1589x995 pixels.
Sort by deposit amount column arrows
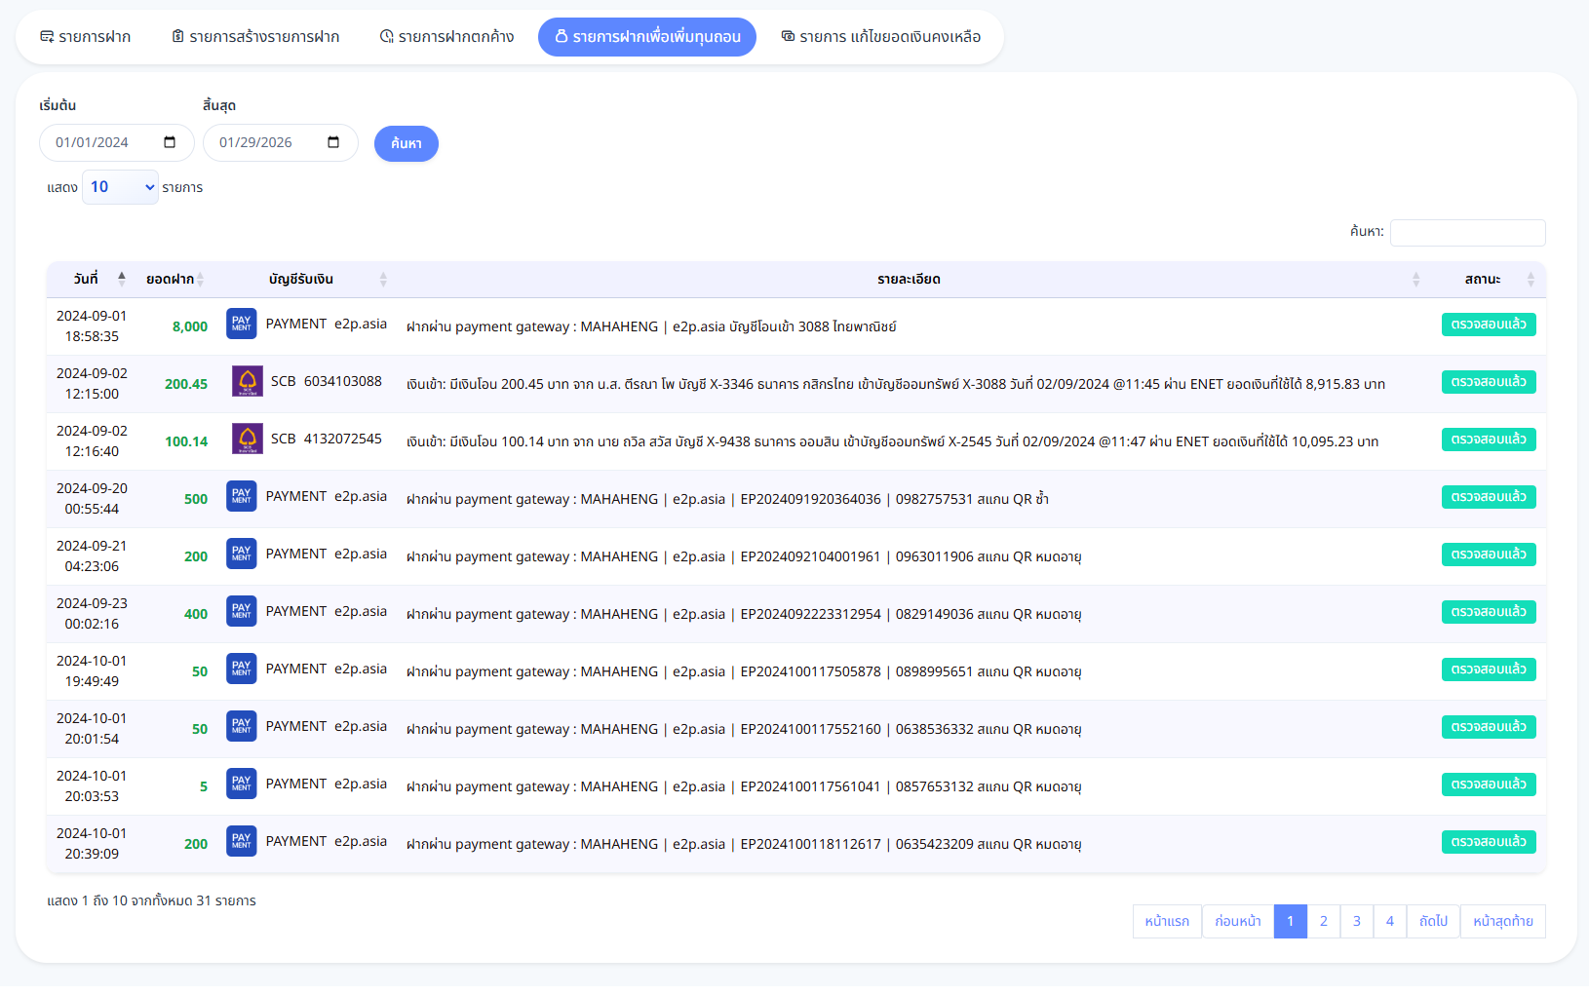pyautogui.click(x=200, y=280)
